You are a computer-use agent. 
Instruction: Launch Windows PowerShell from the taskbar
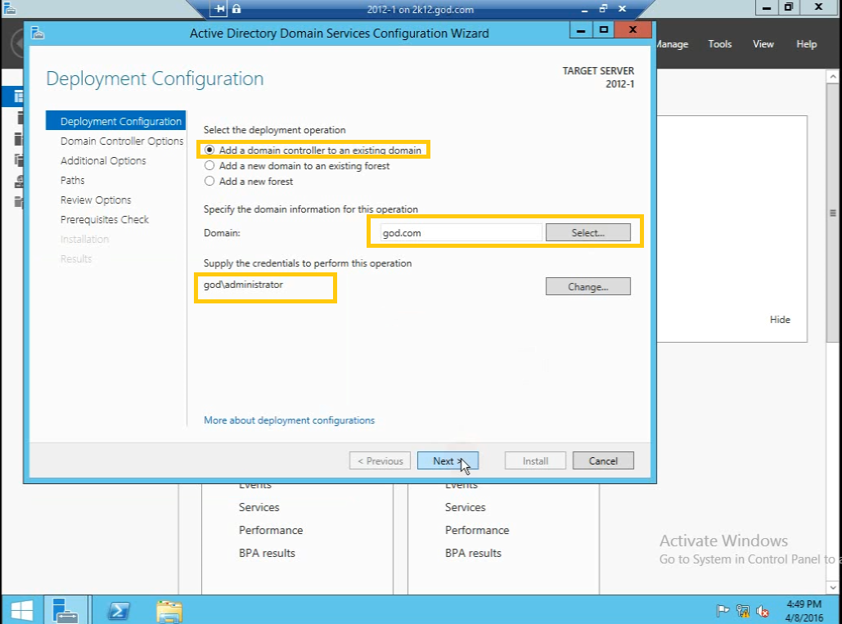point(119,610)
